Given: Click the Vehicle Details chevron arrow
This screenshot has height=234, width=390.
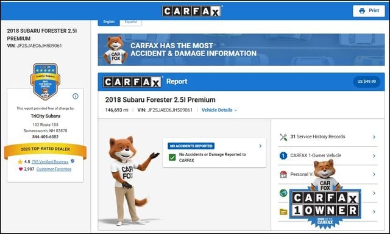Looking at the screenshot, I should [236, 110].
